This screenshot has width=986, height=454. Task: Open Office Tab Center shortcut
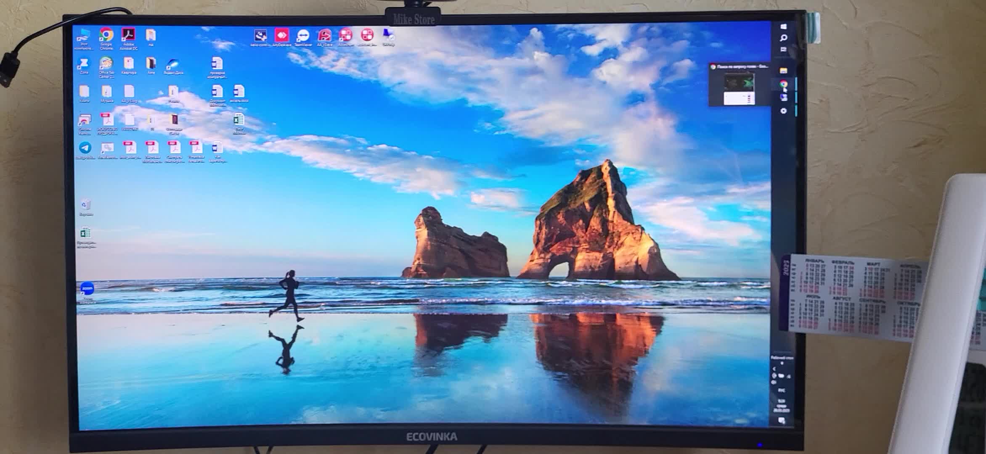pos(106,67)
